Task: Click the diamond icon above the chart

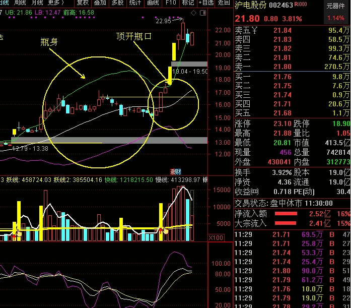Action: (x=194, y=13)
